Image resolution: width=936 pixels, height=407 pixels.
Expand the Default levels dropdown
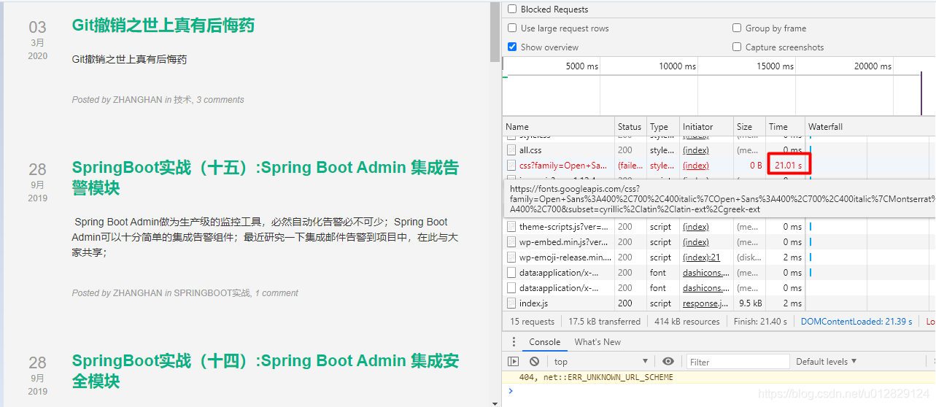coord(826,362)
